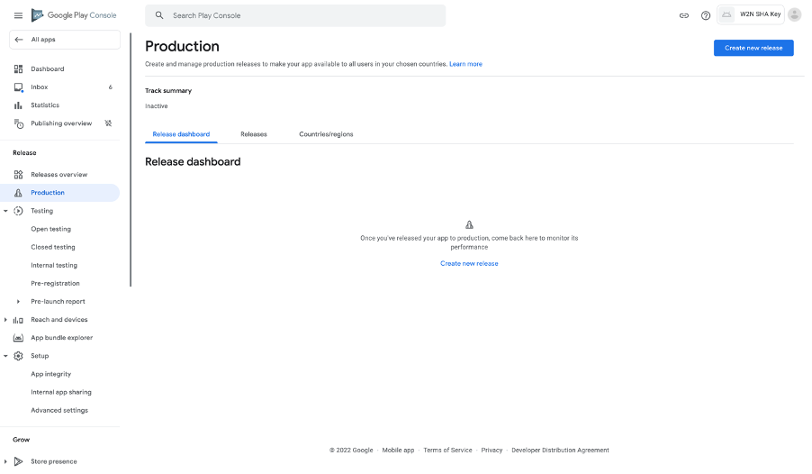Switch to the Countries/regions tab

(x=326, y=134)
